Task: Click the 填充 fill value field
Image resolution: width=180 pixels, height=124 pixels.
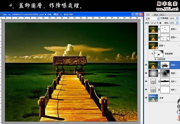Action: 172,23
